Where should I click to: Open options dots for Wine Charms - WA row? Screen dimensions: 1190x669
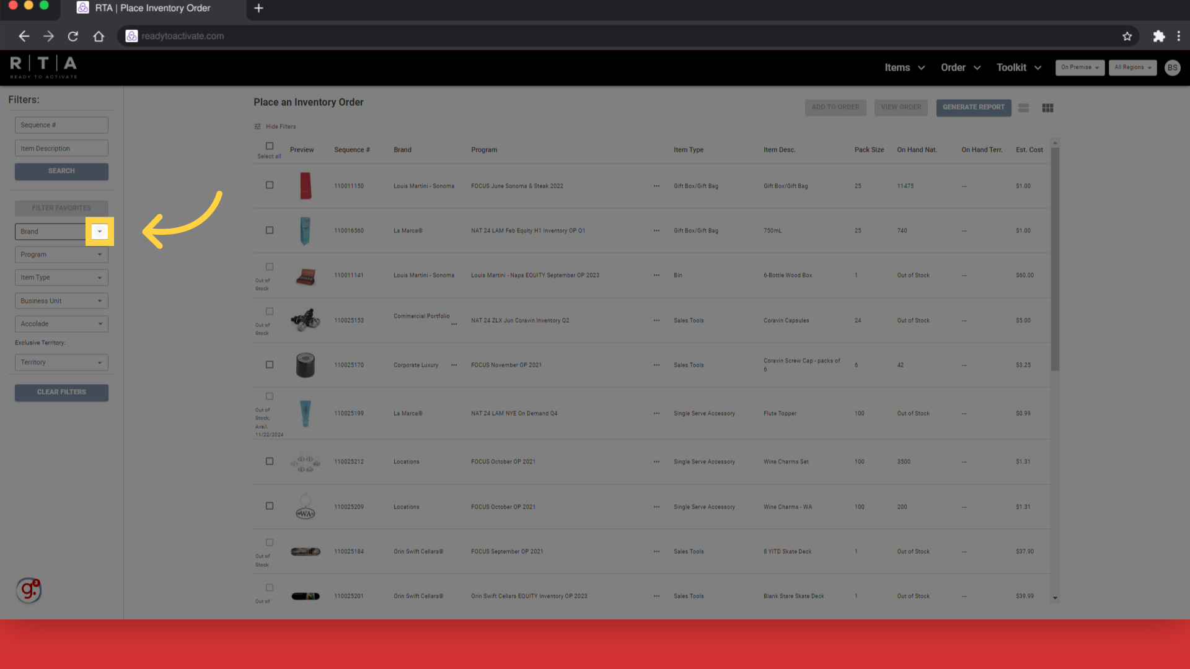pos(656,507)
